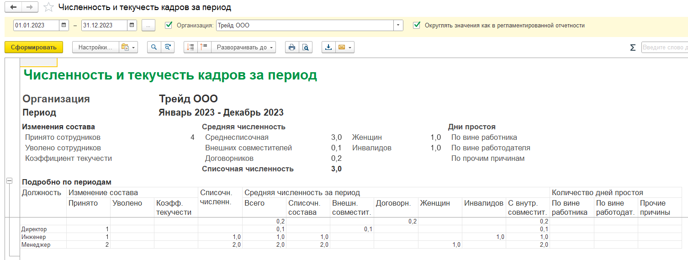
Task: Click the Уволено сотрудников label
Action: (63, 148)
